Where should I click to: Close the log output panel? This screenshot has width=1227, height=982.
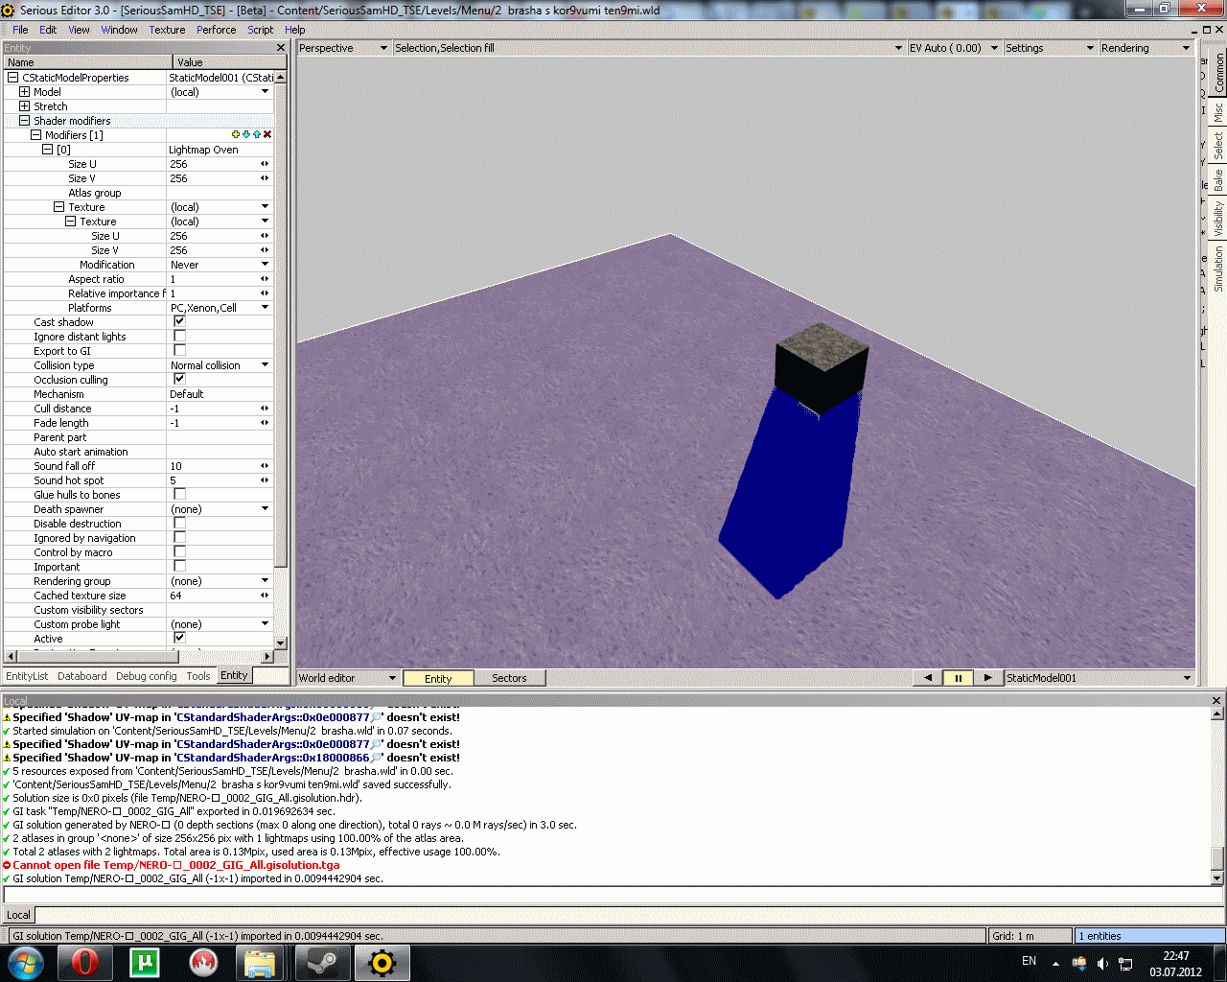point(1216,701)
